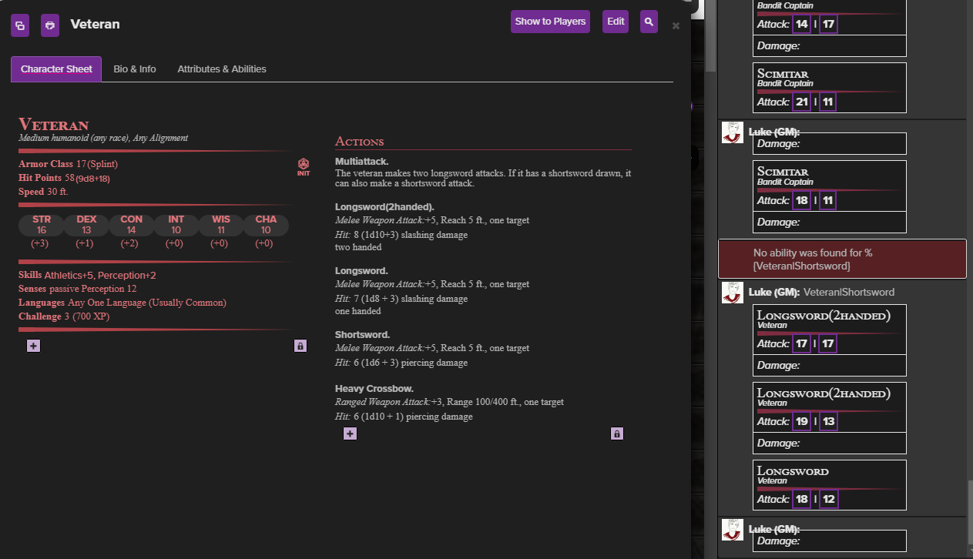Click the Senses passive Perception 12 line
The image size is (973, 559).
pyautogui.click(x=78, y=289)
